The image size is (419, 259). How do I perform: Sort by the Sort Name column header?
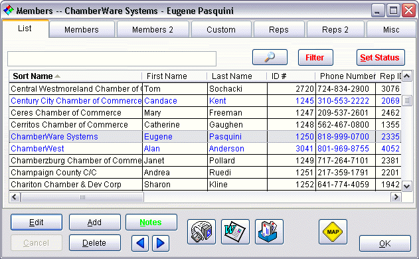click(75, 76)
